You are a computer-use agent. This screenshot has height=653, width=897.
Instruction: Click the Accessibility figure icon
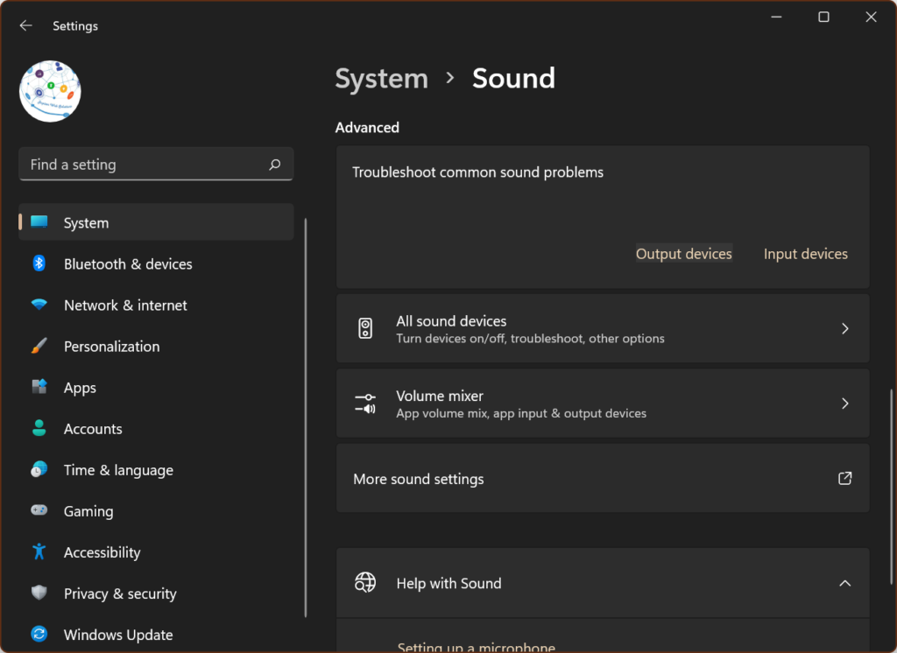[39, 551]
